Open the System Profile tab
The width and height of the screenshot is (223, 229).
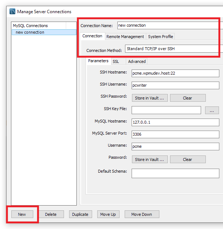pos(160,37)
